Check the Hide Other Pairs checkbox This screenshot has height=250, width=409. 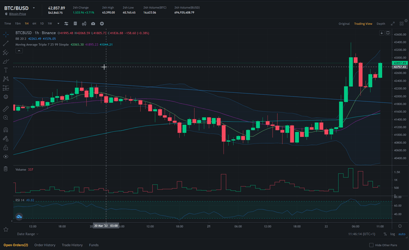coord(372,245)
